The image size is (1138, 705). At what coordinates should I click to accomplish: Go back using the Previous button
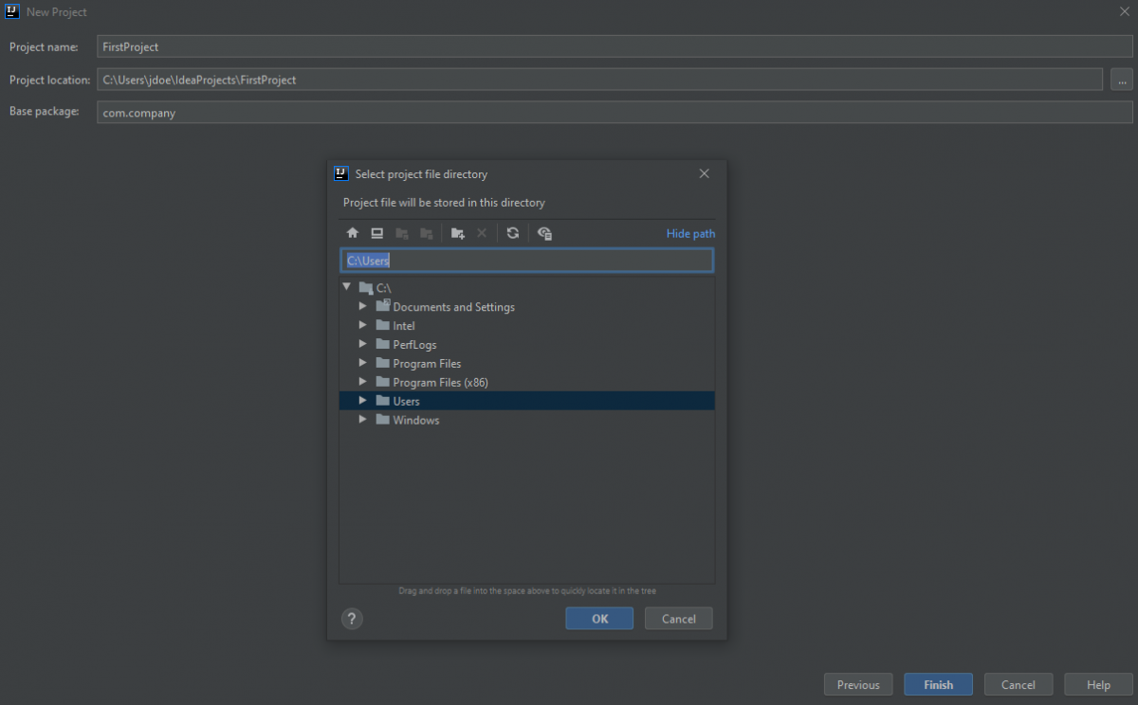click(857, 683)
